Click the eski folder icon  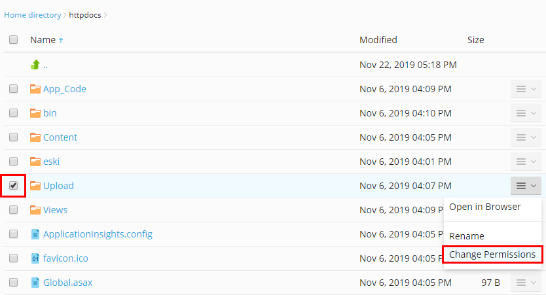click(35, 162)
